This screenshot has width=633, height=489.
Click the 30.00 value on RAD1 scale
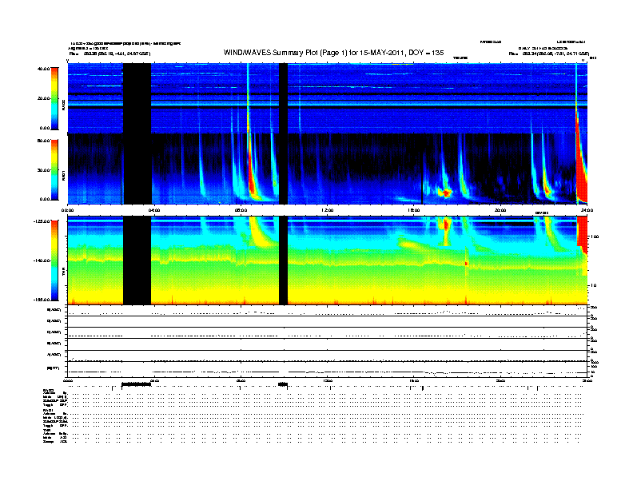tap(43, 170)
